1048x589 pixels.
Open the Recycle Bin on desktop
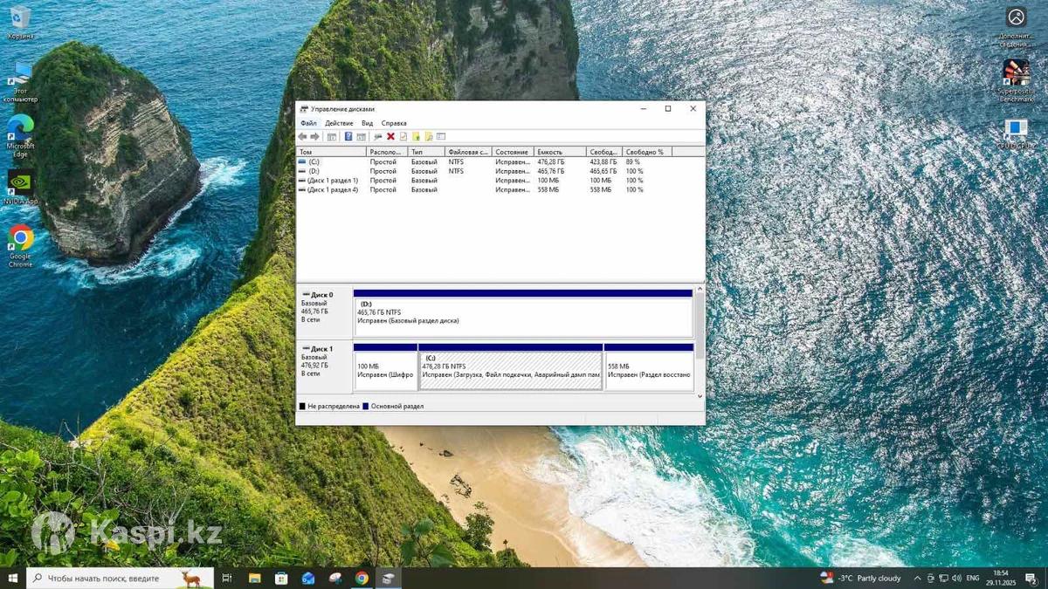(20, 17)
